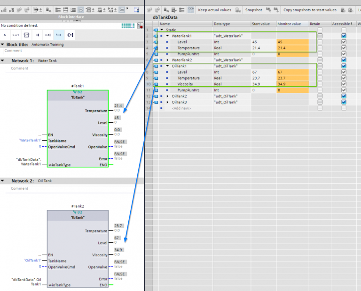Click the Block interface bar
Viewport: 361px width, 291px height.
(71, 17)
